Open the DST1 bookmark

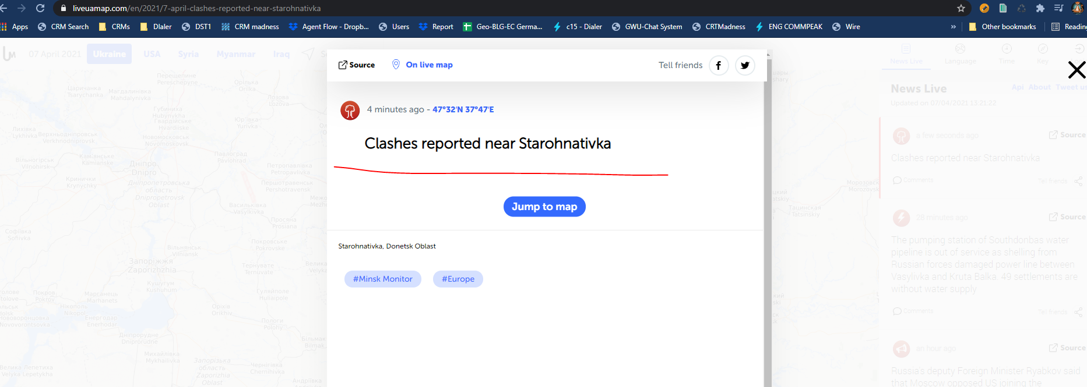[x=196, y=27]
